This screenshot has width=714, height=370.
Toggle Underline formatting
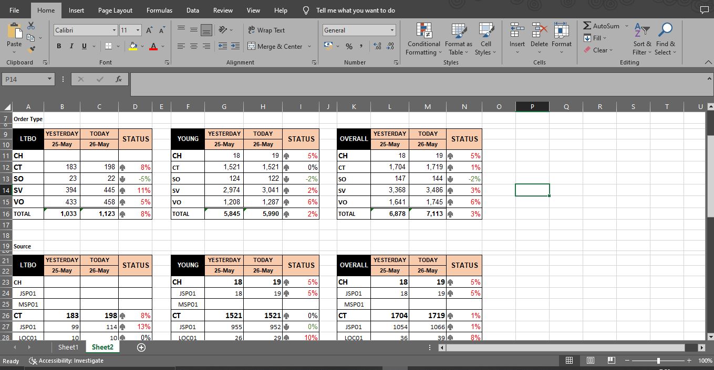[84, 46]
